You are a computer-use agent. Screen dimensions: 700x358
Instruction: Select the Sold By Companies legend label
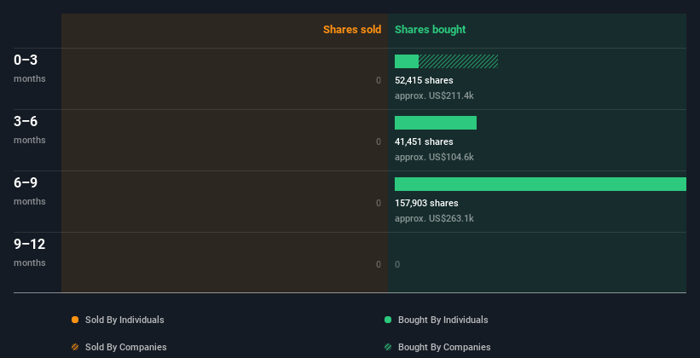point(126,347)
